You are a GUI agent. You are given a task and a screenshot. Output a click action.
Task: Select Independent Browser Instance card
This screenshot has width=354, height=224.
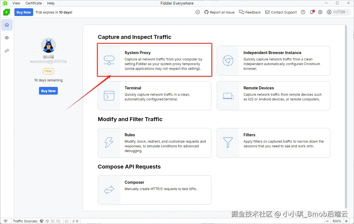[x=274, y=60]
